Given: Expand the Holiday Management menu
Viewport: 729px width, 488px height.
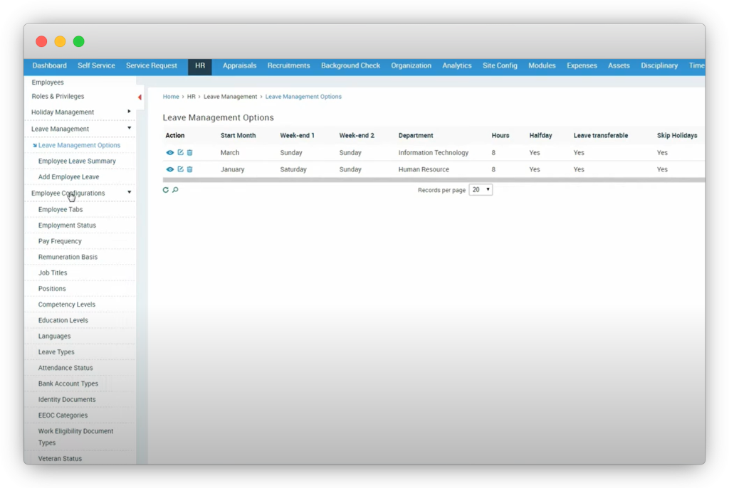Looking at the screenshot, I should (x=129, y=112).
